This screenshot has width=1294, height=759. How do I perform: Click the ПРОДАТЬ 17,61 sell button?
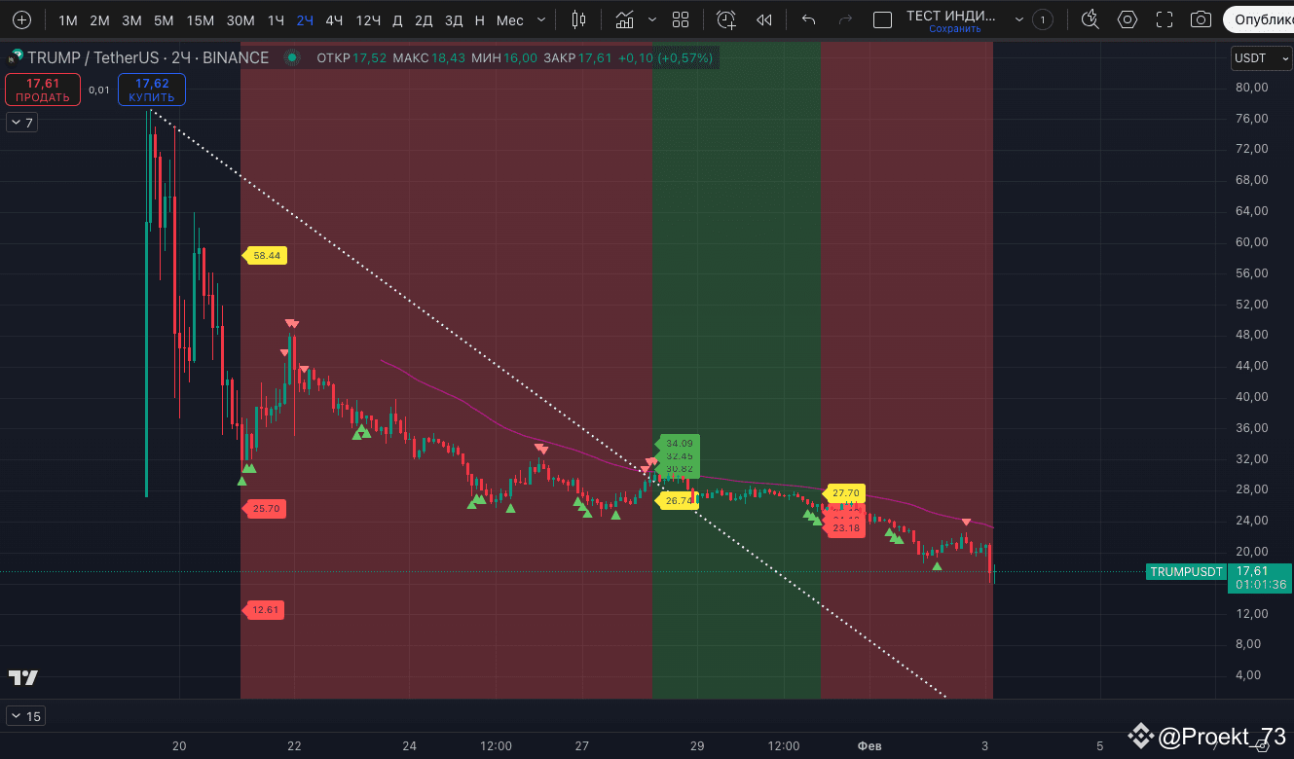pos(43,90)
